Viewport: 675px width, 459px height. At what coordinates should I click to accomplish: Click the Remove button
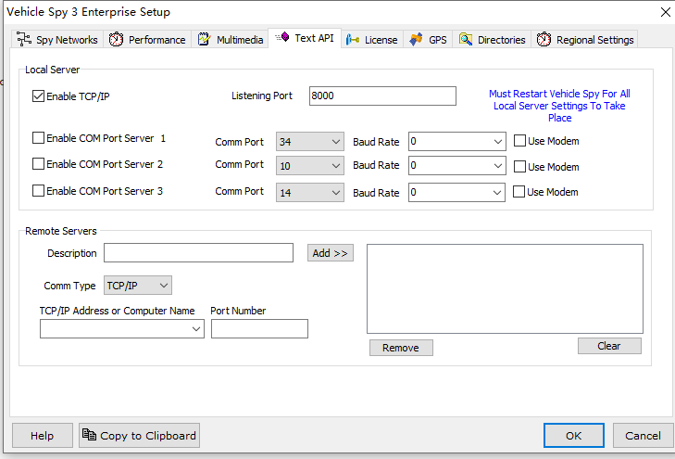(x=401, y=348)
